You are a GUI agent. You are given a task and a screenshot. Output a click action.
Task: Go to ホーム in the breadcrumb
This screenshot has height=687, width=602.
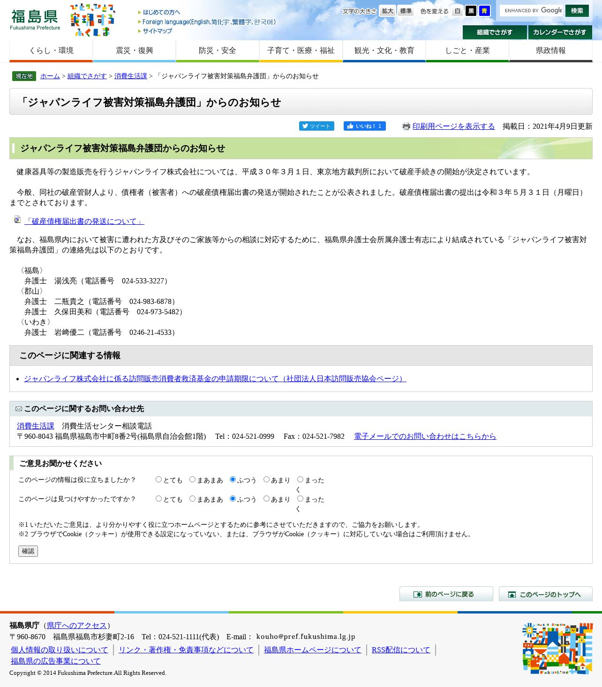[x=50, y=76]
